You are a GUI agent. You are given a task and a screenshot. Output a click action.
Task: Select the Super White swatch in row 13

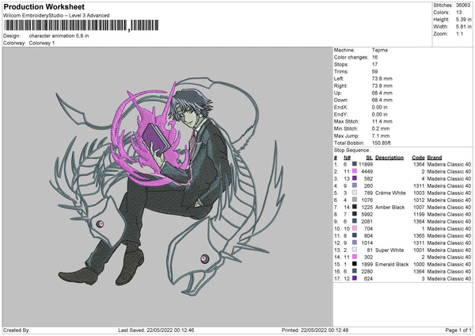(355, 250)
